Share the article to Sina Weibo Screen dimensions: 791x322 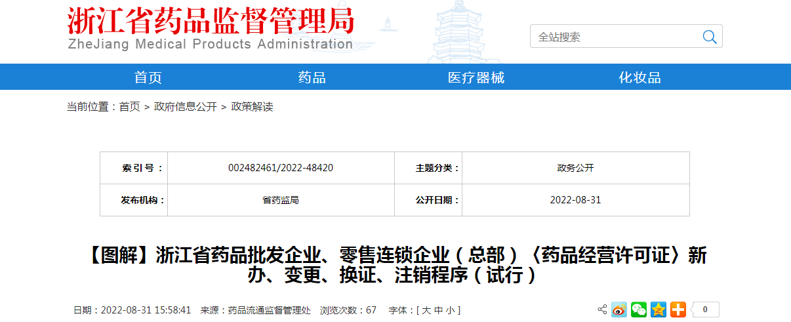pyautogui.click(x=619, y=310)
